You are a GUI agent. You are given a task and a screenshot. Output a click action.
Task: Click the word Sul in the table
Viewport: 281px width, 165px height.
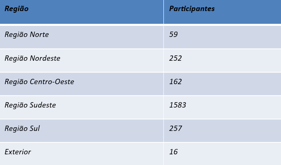point(35,128)
